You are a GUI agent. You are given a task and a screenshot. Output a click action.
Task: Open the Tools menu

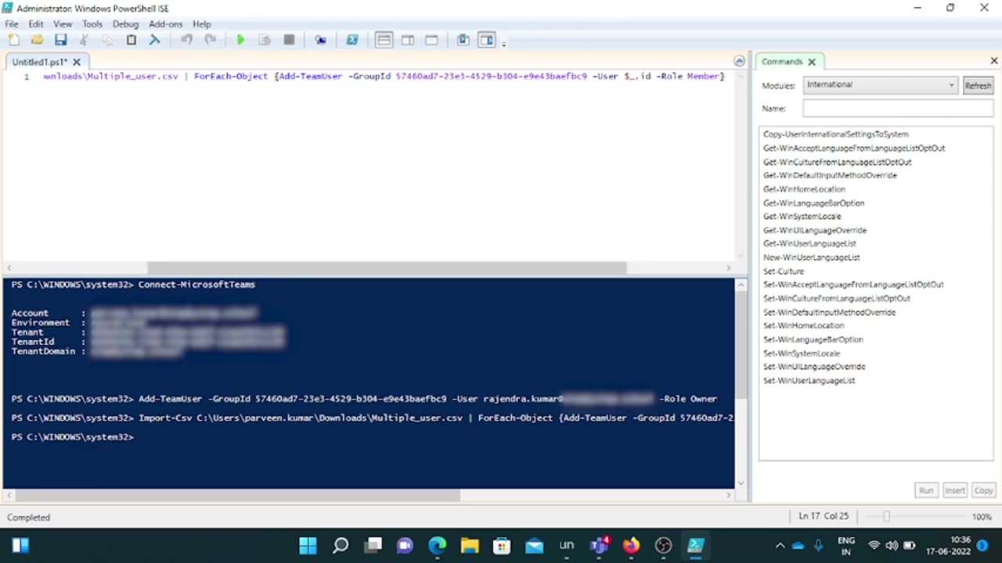tap(92, 24)
